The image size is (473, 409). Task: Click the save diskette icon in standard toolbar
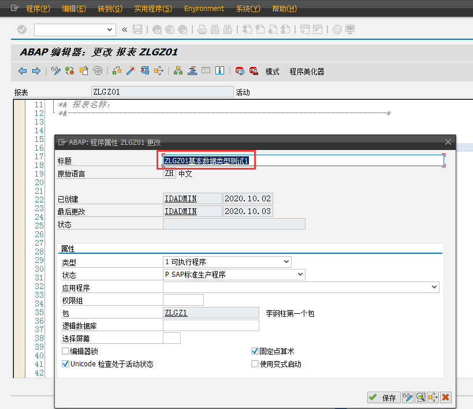137,29
